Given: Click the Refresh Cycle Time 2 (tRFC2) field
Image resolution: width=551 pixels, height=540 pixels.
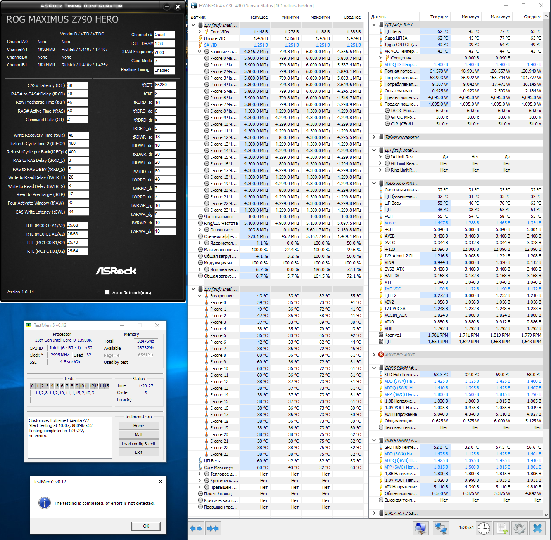Looking at the screenshot, I should tap(78, 144).
